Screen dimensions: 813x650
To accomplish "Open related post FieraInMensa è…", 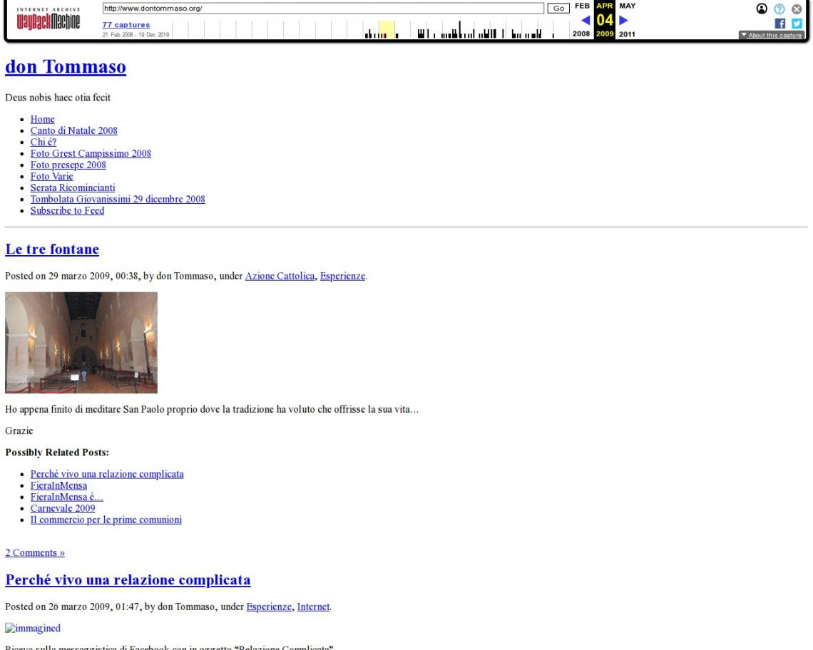I will pyautogui.click(x=66, y=497).
